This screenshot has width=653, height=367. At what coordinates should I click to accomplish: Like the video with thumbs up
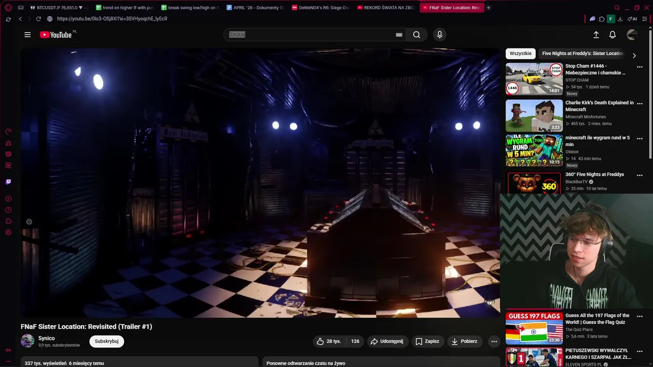(329, 342)
